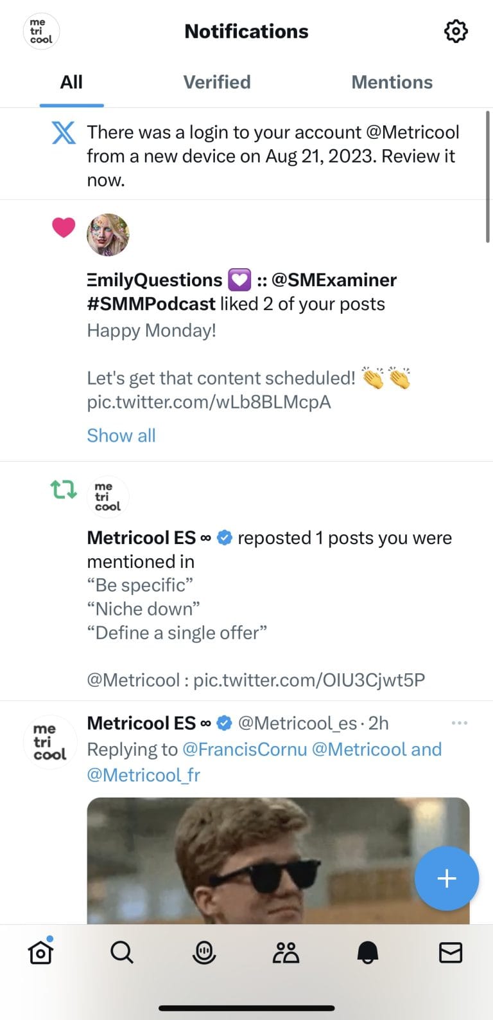Open notification settings gear icon
The height and width of the screenshot is (1020, 493).
(x=456, y=31)
